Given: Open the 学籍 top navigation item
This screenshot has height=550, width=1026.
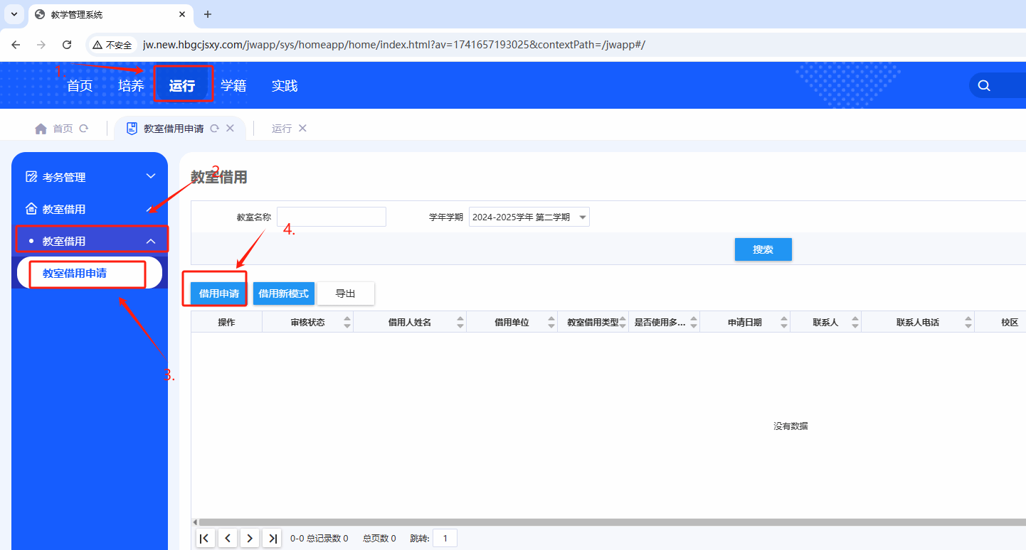Looking at the screenshot, I should [233, 86].
